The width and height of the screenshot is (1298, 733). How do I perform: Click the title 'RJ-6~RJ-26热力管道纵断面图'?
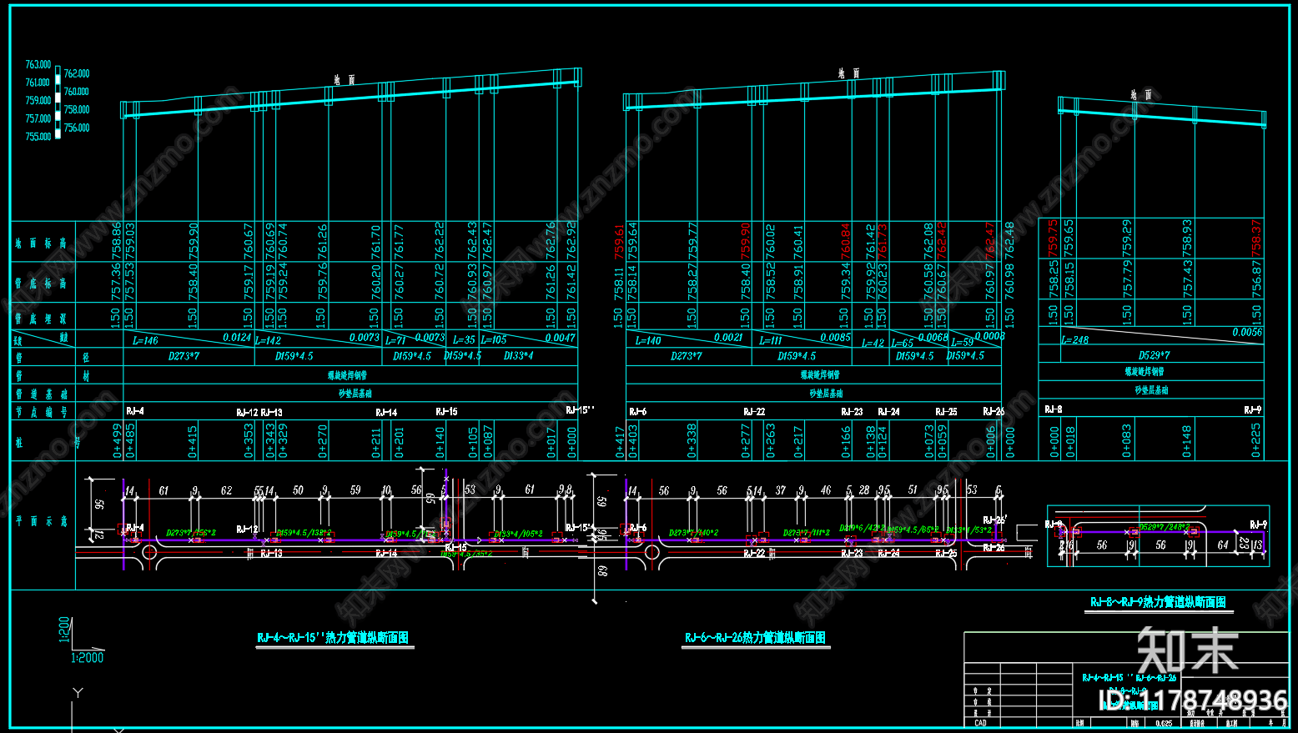click(755, 638)
